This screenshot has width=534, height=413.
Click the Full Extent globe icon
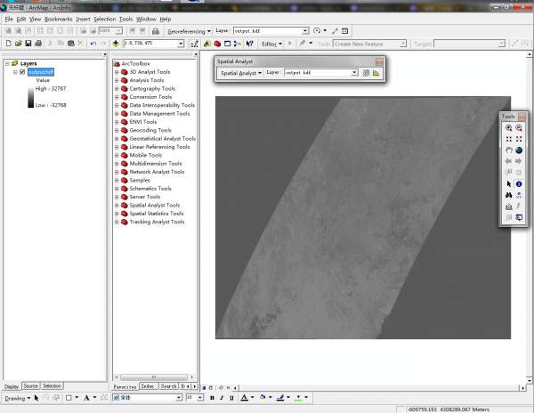(519, 150)
